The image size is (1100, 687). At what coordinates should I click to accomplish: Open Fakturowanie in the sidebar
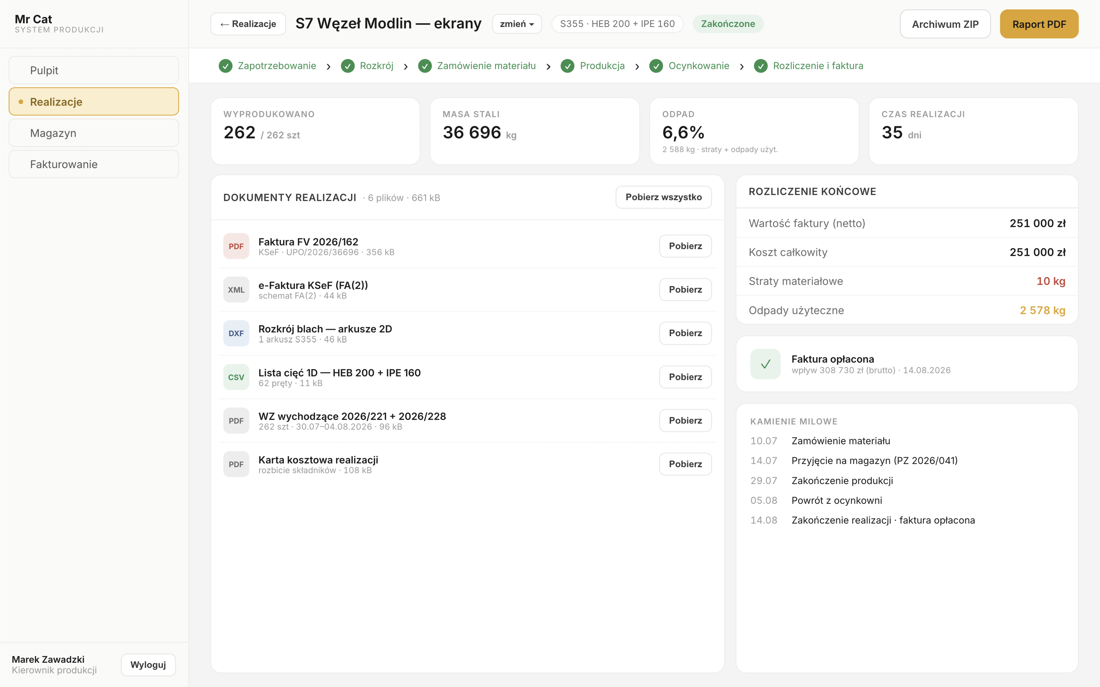pyautogui.click(x=94, y=164)
